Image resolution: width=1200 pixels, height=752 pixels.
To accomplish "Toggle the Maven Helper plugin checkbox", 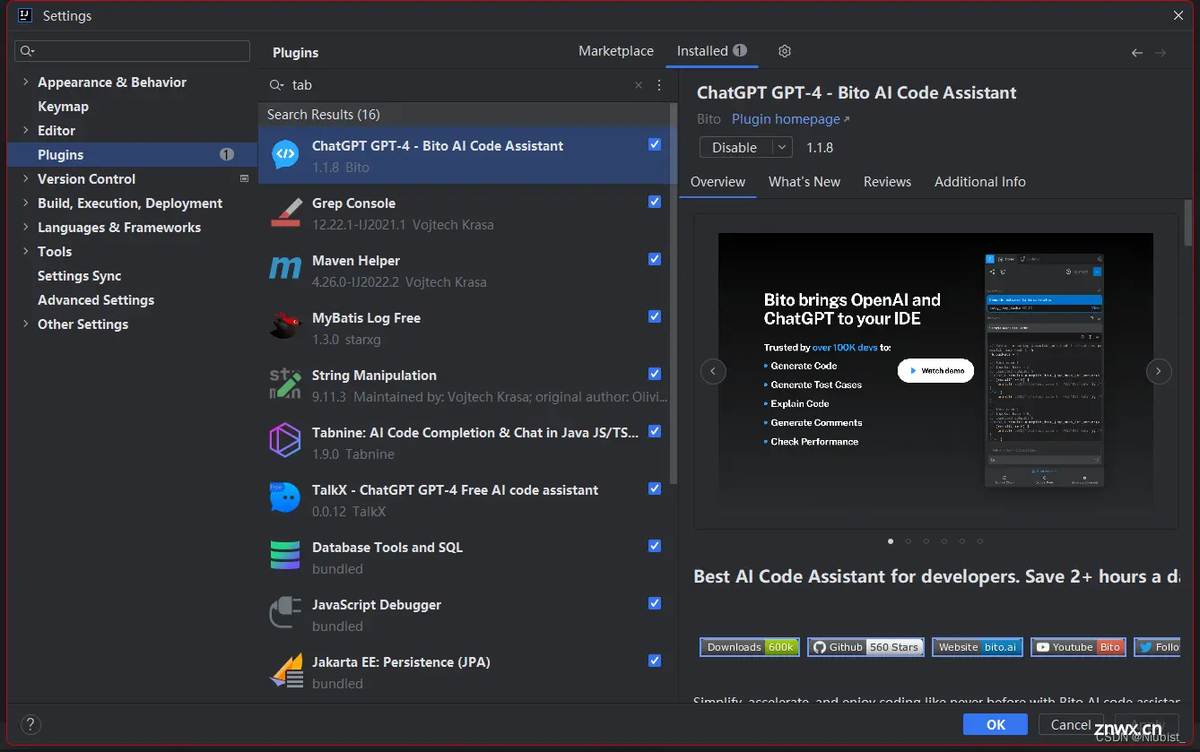I will [655, 259].
